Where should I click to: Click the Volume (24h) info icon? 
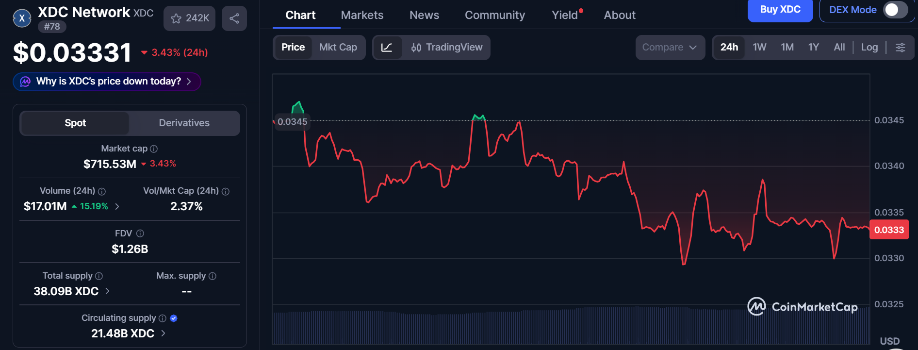point(102,192)
